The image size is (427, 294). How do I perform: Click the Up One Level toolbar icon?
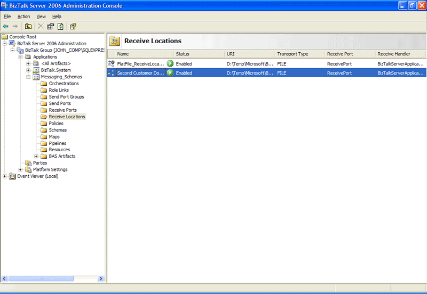point(28,26)
